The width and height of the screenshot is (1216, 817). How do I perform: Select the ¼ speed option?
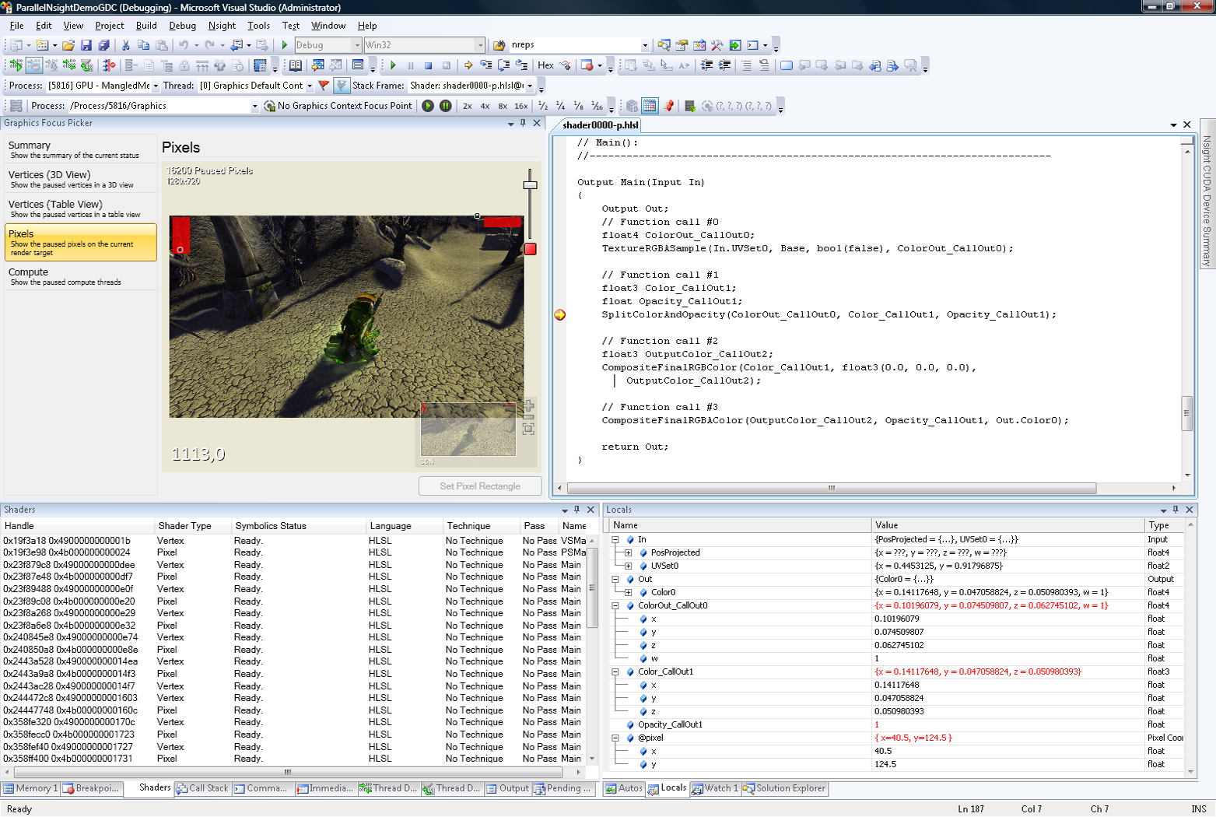click(x=561, y=106)
